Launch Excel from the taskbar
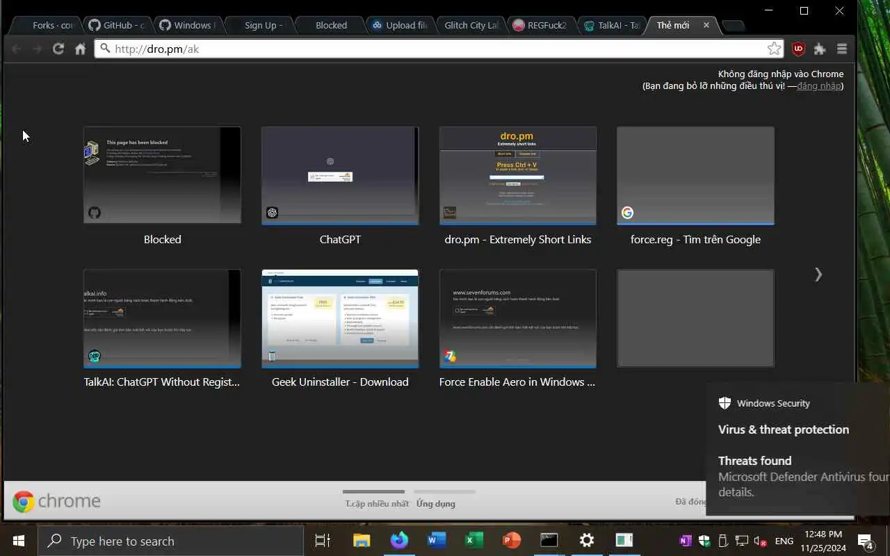890x556 pixels. click(474, 541)
